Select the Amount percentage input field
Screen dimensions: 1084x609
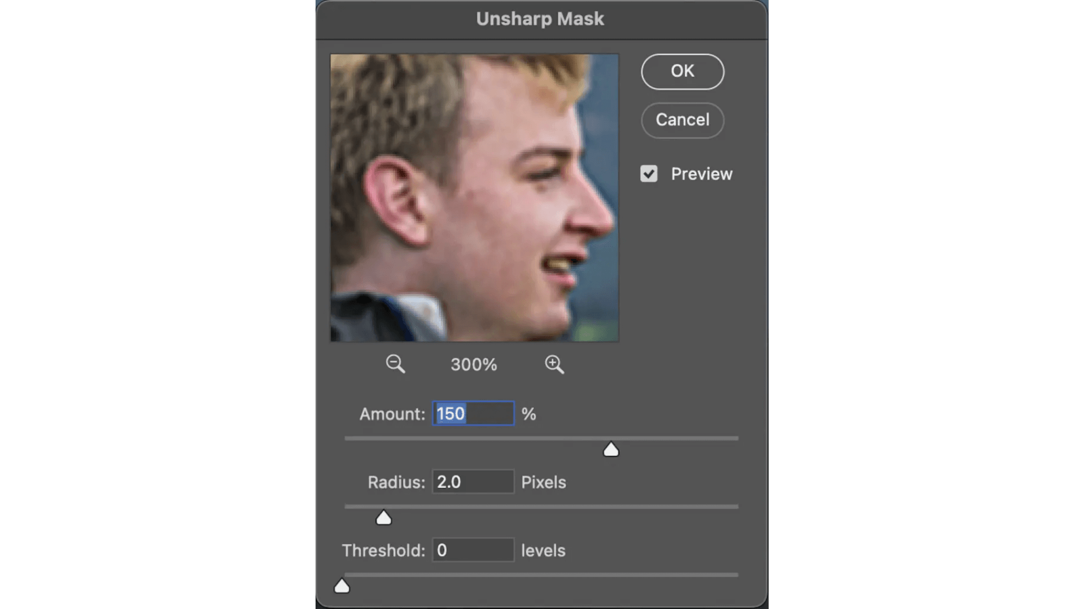click(474, 413)
